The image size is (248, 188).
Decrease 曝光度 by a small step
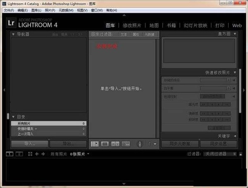click(x=212, y=105)
